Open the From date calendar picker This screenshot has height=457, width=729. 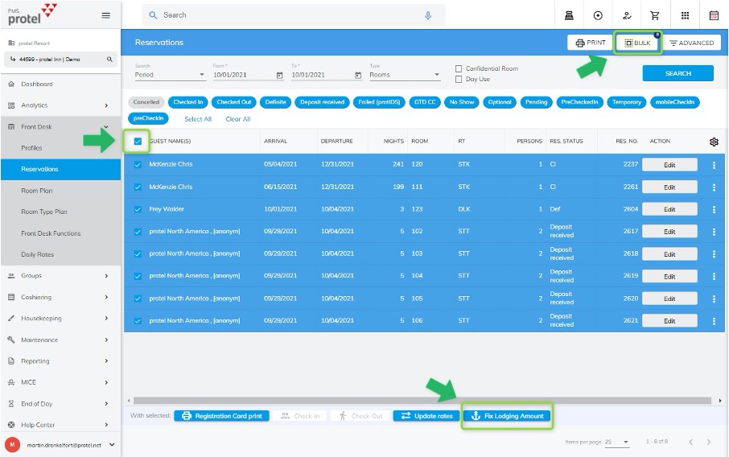(x=279, y=76)
